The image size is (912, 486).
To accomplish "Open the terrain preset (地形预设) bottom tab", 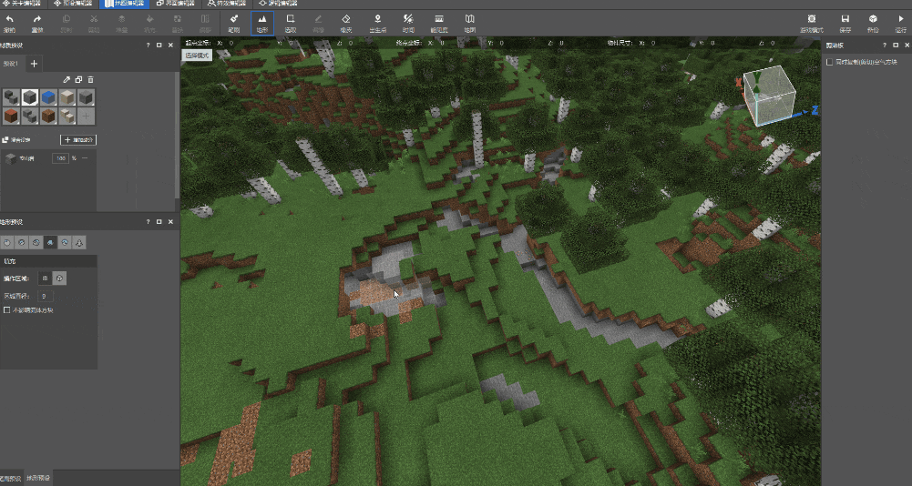I will pyautogui.click(x=39, y=479).
